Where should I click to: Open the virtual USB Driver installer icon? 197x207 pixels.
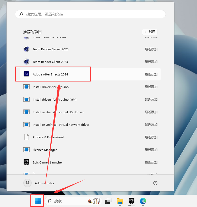click(26, 112)
